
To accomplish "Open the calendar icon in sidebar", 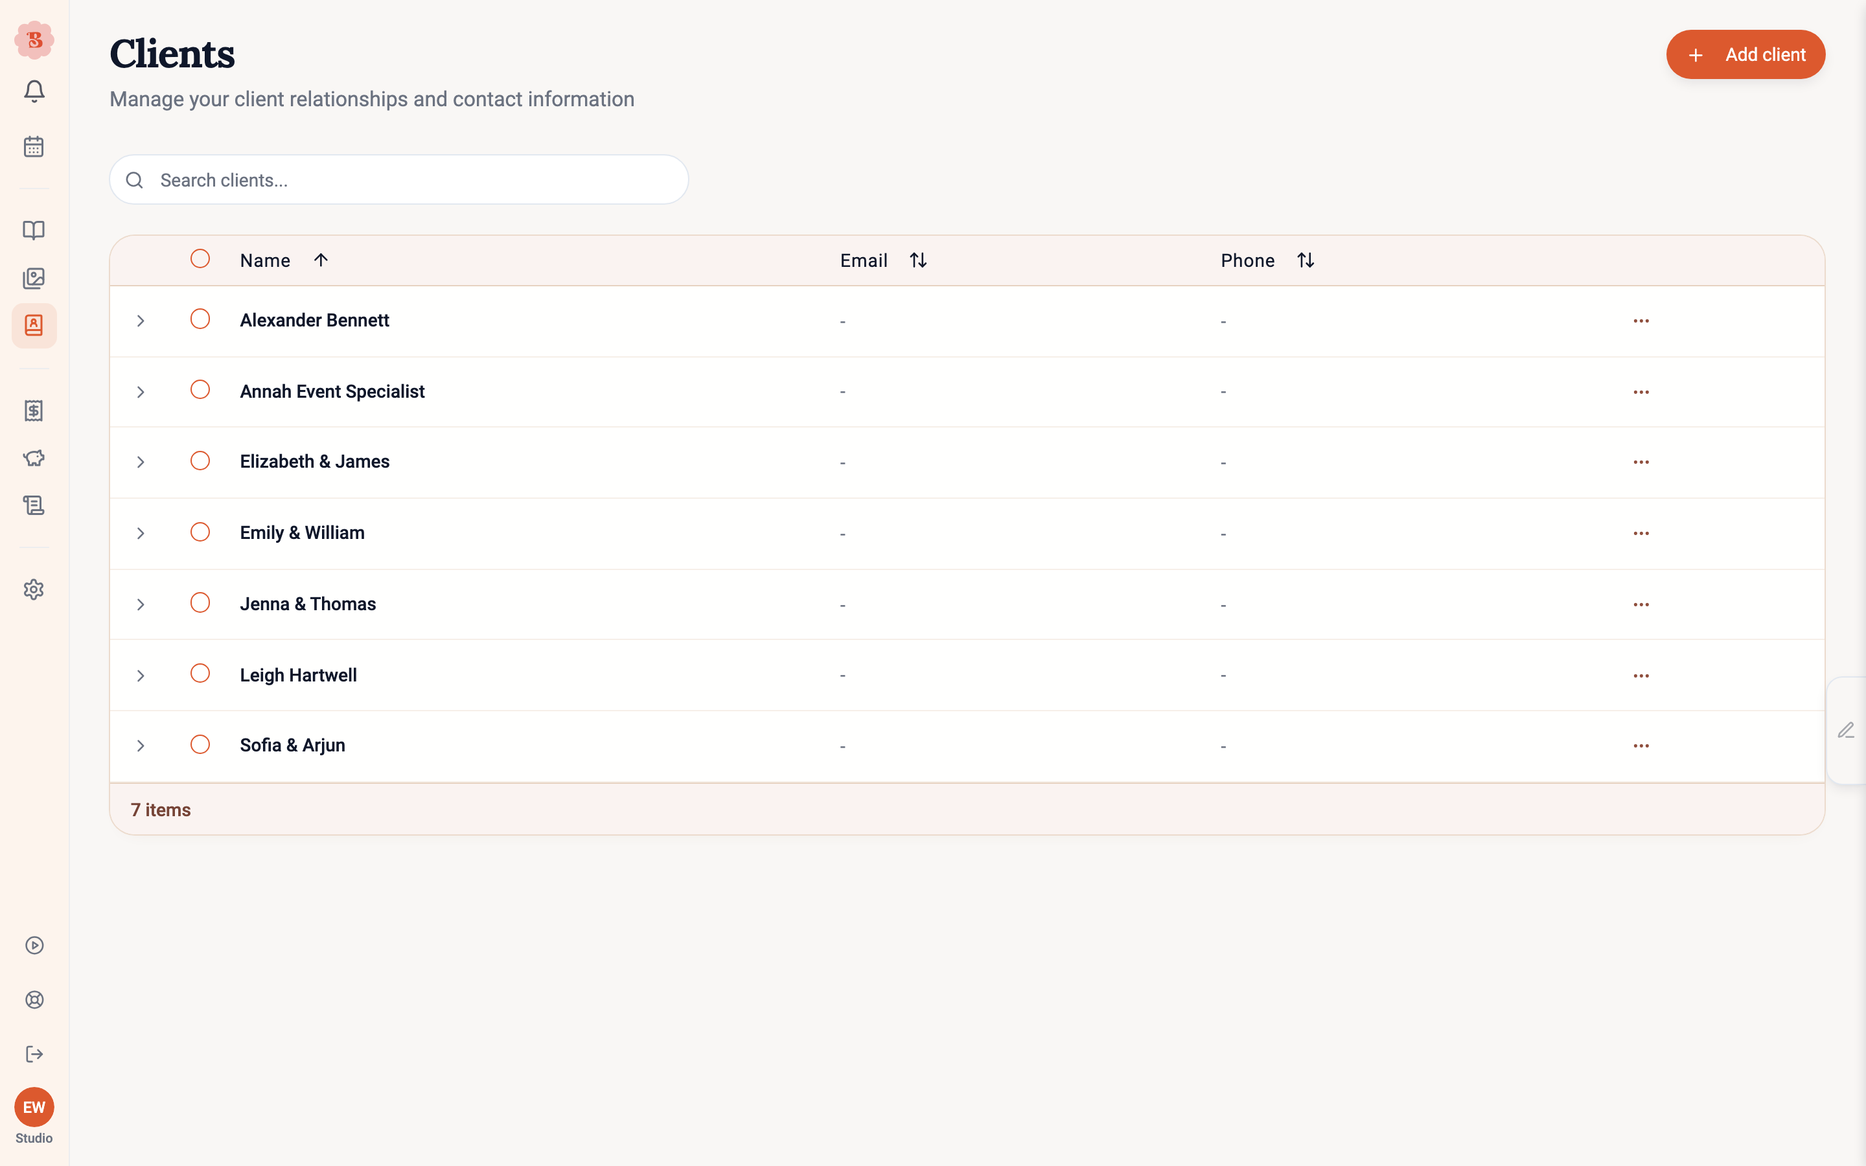I will 34,146.
